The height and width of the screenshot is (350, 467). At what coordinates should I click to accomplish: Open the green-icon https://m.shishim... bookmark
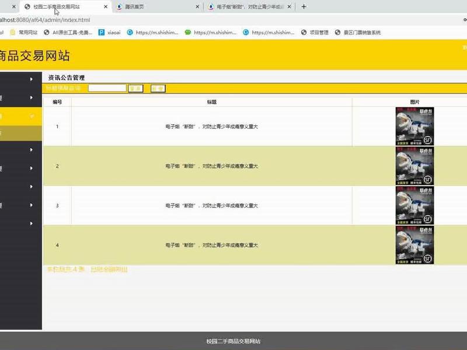tap(211, 33)
